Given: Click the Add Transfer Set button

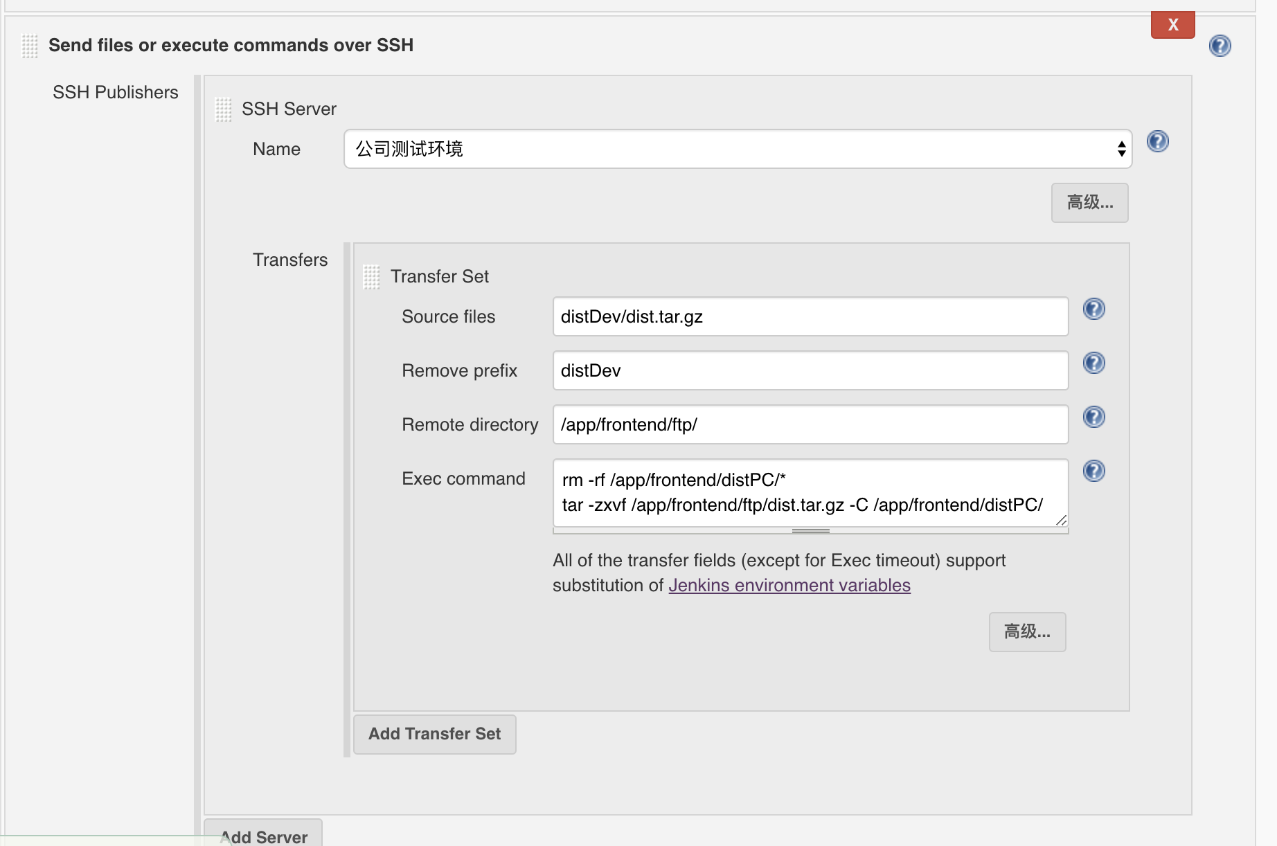Looking at the screenshot, I should coord(434,734).
